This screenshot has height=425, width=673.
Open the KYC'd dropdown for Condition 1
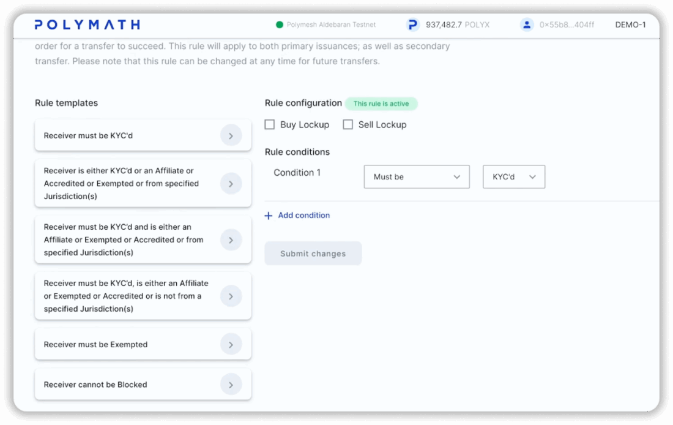coord(514,176)
